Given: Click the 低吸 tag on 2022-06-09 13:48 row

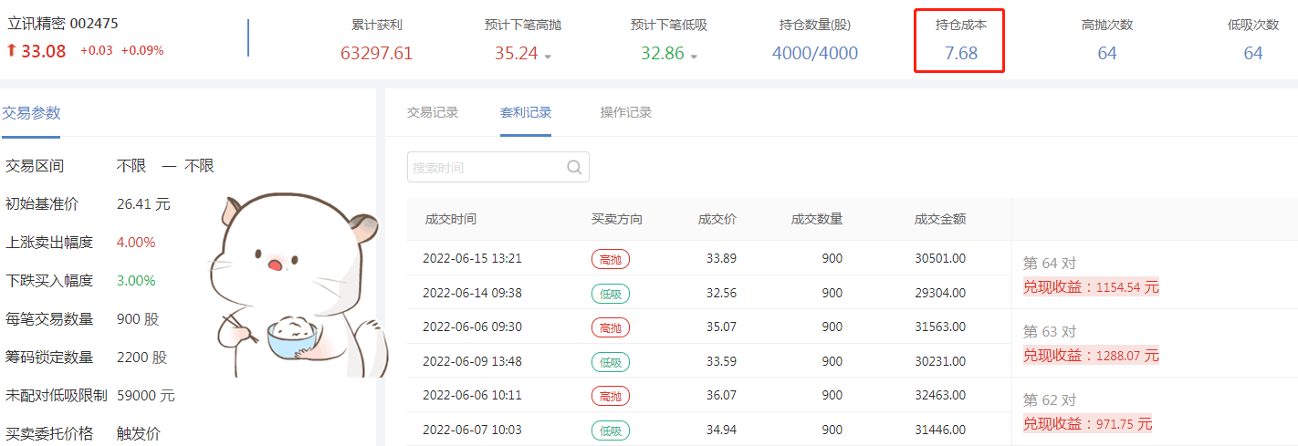Looking at the screenshot, I should click(x=611, y=362).
